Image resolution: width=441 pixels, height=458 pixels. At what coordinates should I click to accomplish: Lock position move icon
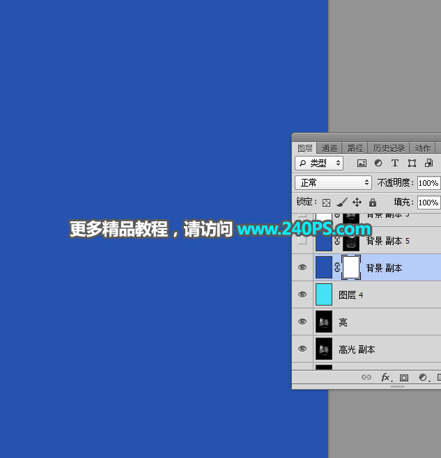coord(357,202)
